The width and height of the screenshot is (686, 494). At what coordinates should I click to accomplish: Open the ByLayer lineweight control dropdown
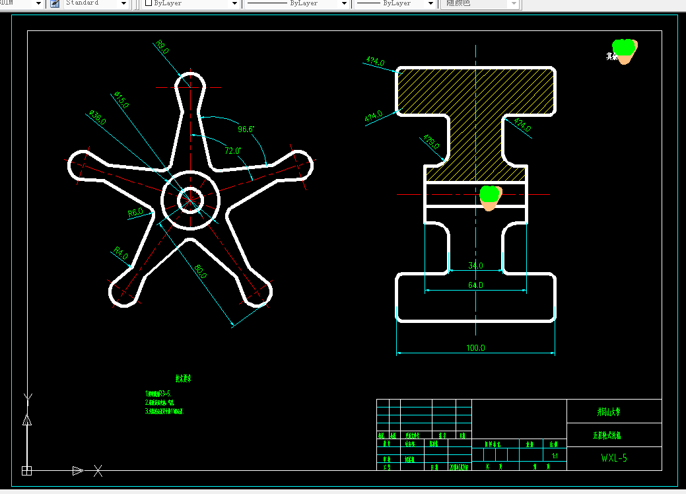[430, 3]
